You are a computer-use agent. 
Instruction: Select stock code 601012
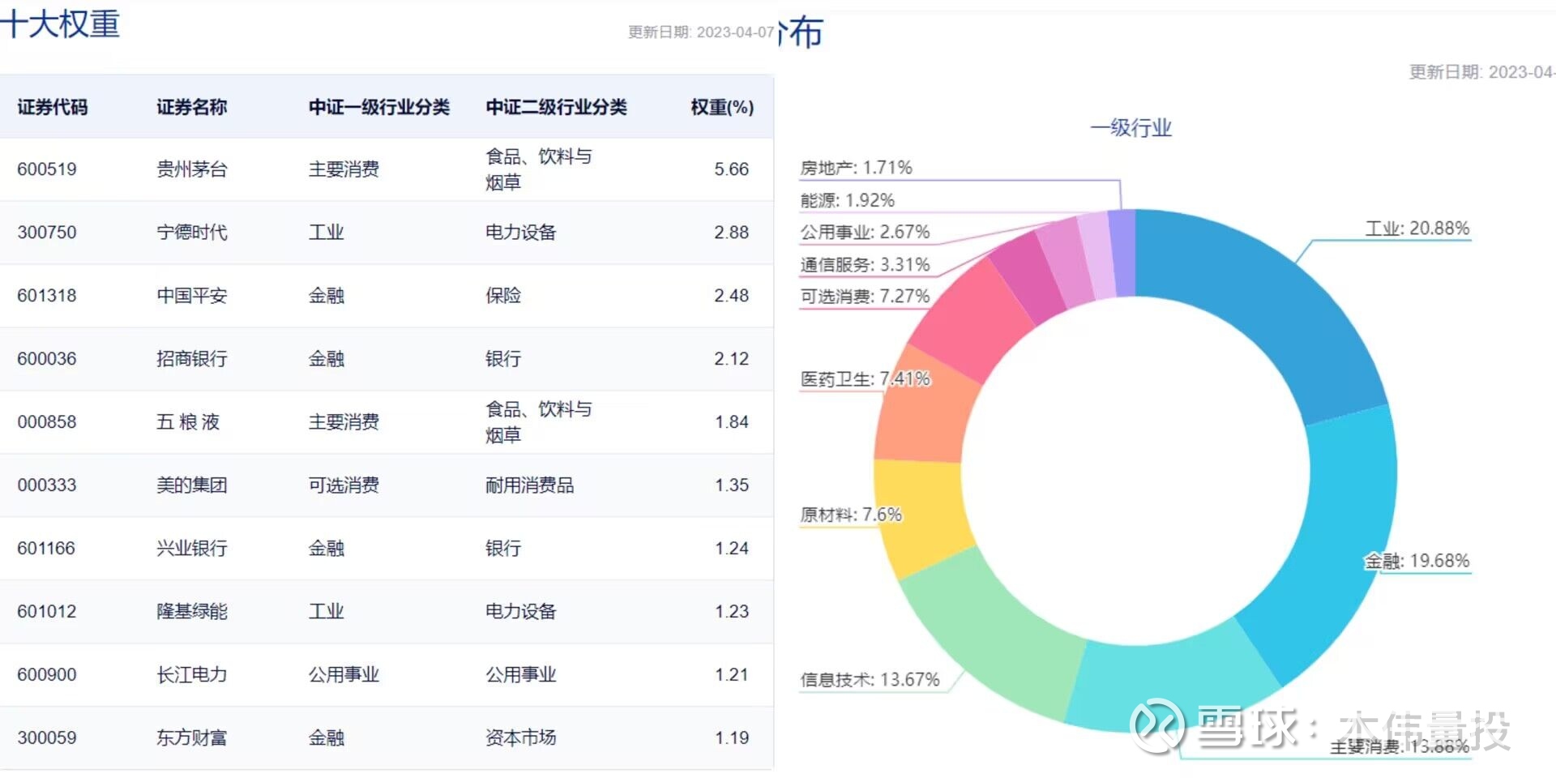[47, 612]
